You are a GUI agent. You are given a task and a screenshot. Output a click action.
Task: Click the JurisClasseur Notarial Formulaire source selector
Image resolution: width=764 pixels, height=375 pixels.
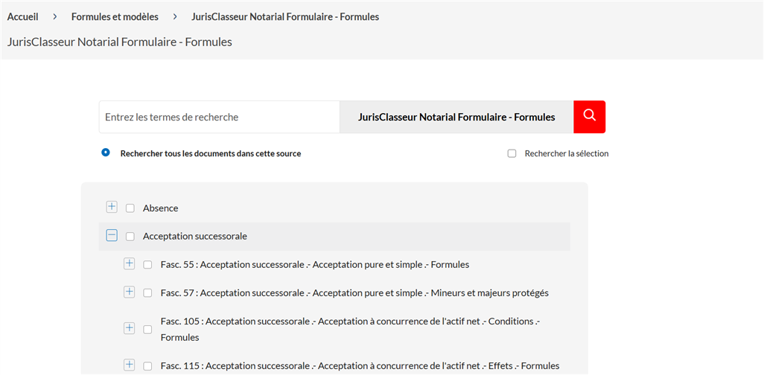point(456,117)
